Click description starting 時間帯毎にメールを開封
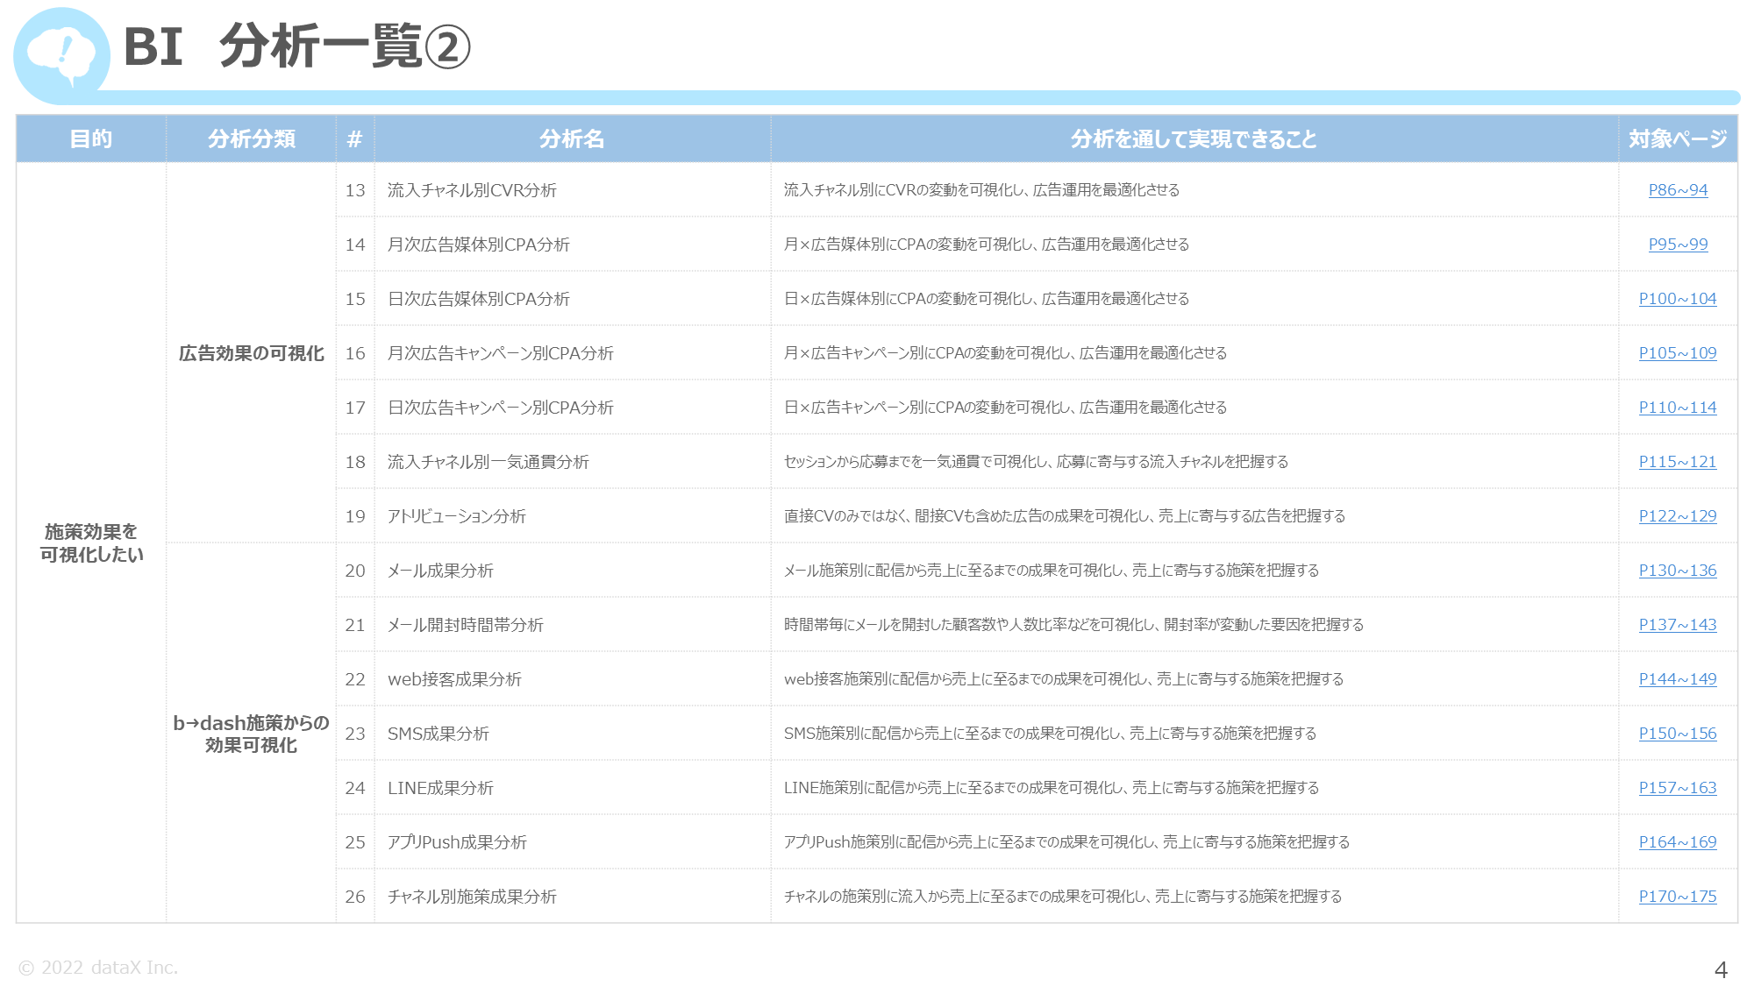Screen dimensions: 1754x986 coord(1073,625)
